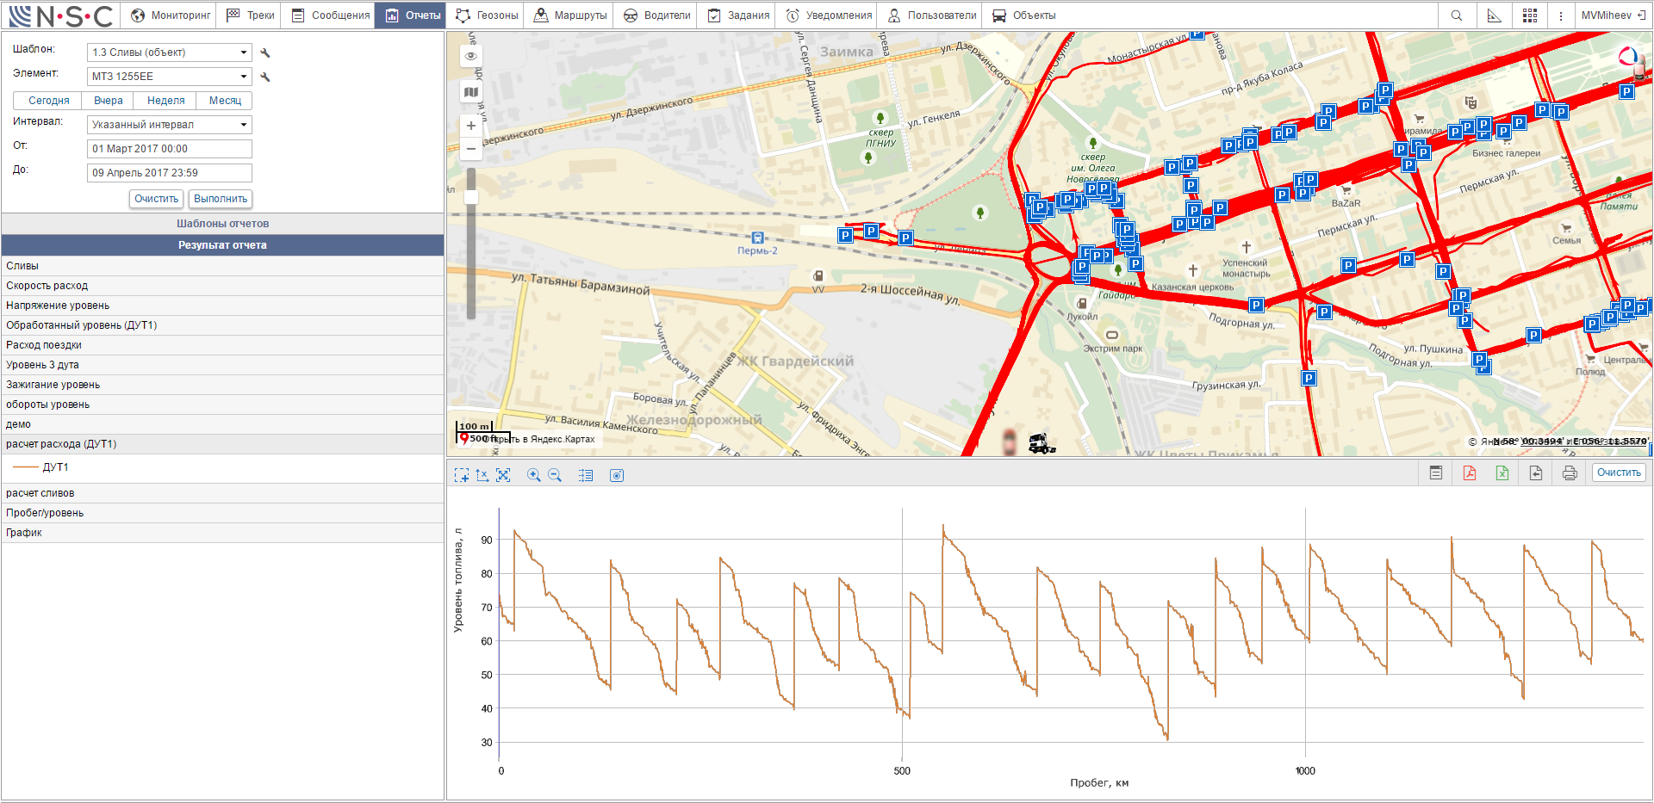Click the map zoom slider handle
This screenshot has height=803, width=1654.
(x=471, y=197)
